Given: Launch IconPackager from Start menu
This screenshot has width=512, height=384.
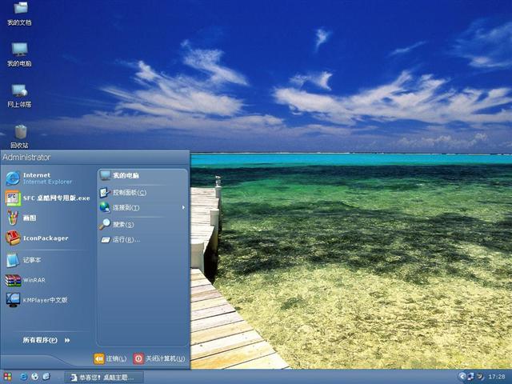Looking at the screenshot, I should tap(45, 238).
